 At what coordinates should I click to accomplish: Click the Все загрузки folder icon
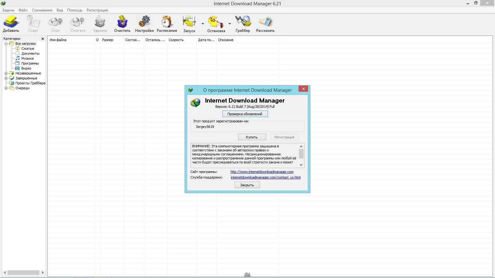(x=12, y=44)
